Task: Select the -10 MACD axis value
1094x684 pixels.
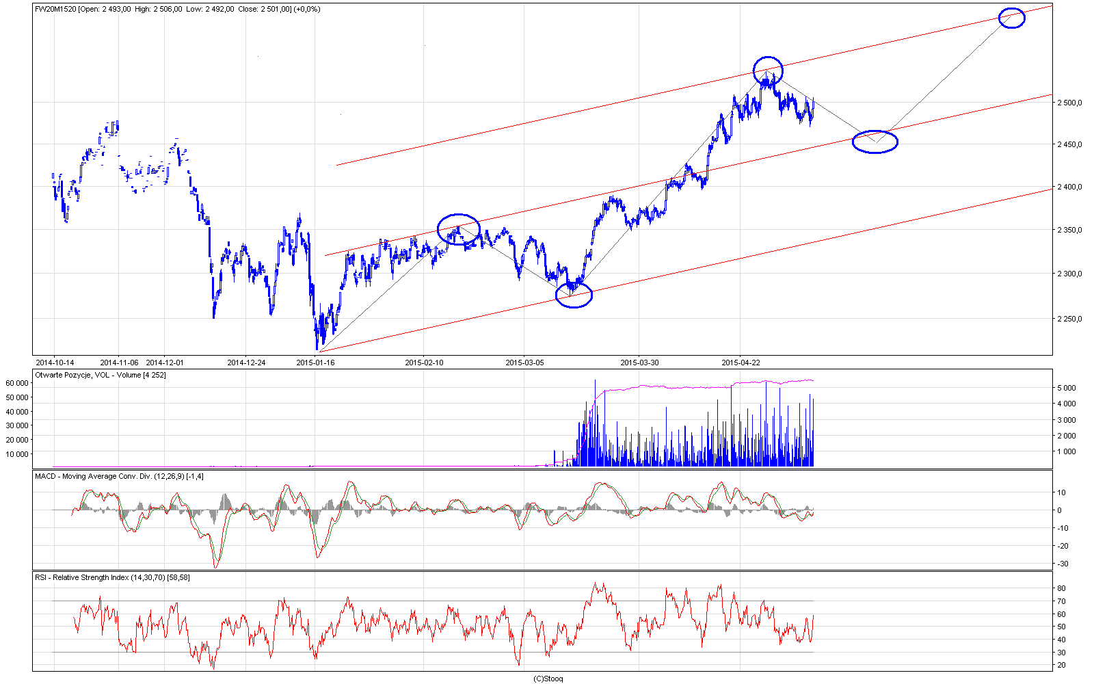Action: pos(1063,528)
